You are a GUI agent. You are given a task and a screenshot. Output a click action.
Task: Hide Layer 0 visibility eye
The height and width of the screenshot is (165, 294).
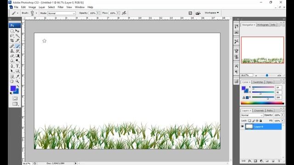tap(243, 126)
